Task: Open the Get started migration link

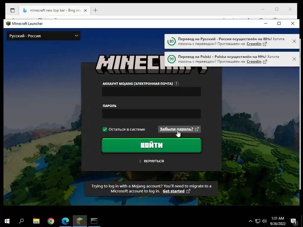Action: [x=173, y=191]
